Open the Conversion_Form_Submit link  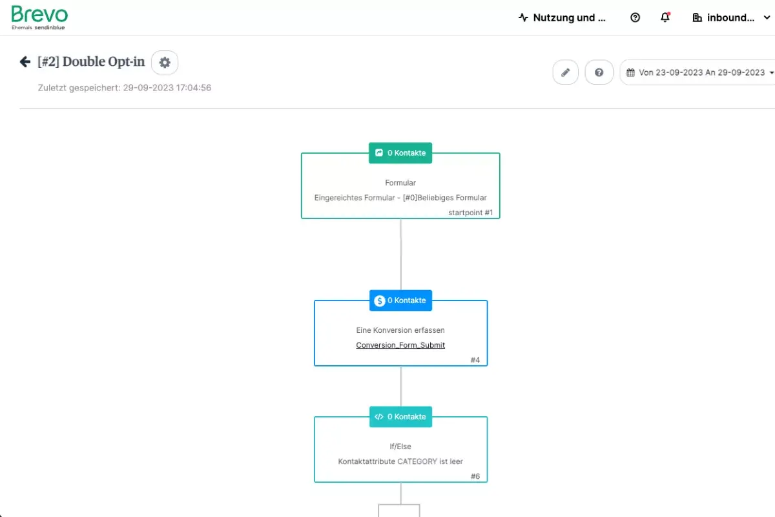pos(400,345)
